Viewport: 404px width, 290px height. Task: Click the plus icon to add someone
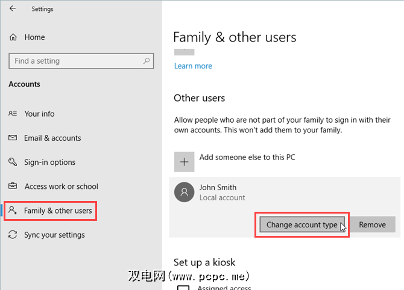pyautogui.click(x=184, y=161)
